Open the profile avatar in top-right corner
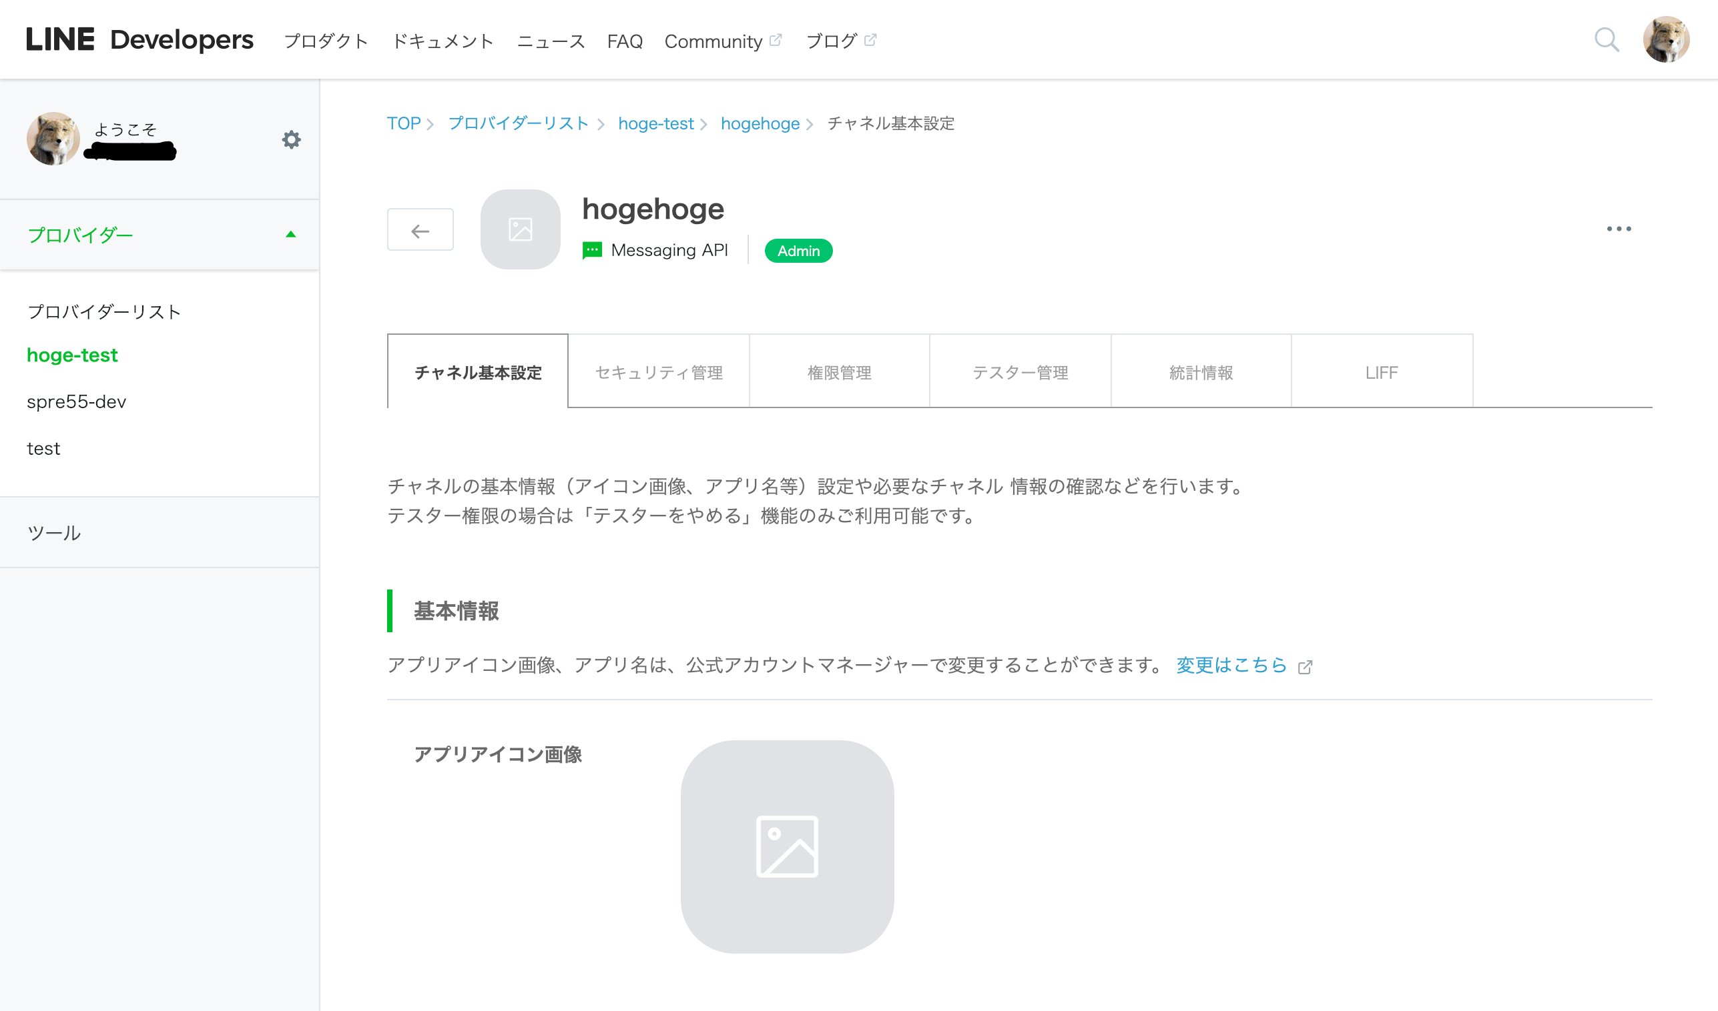 pyautogui.click(x=1665, y=39)
